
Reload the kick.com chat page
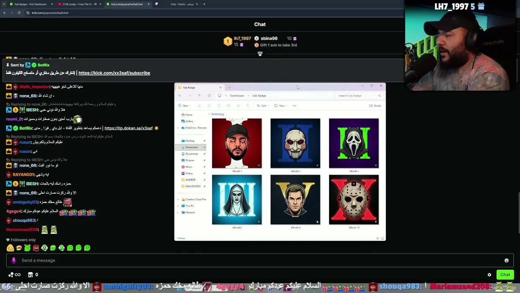coord(19,13)
